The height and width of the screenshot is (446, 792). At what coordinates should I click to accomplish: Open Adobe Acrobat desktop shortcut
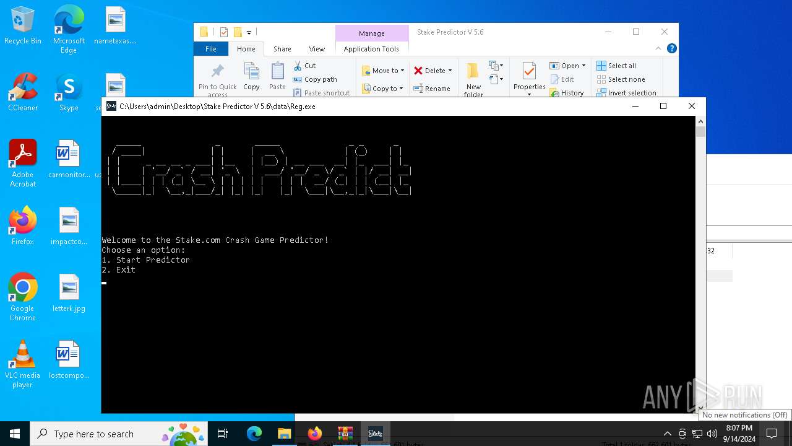click(23, 164)
